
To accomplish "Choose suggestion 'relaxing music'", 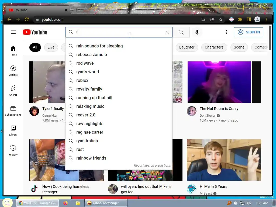I will click(x=119, y=106).
